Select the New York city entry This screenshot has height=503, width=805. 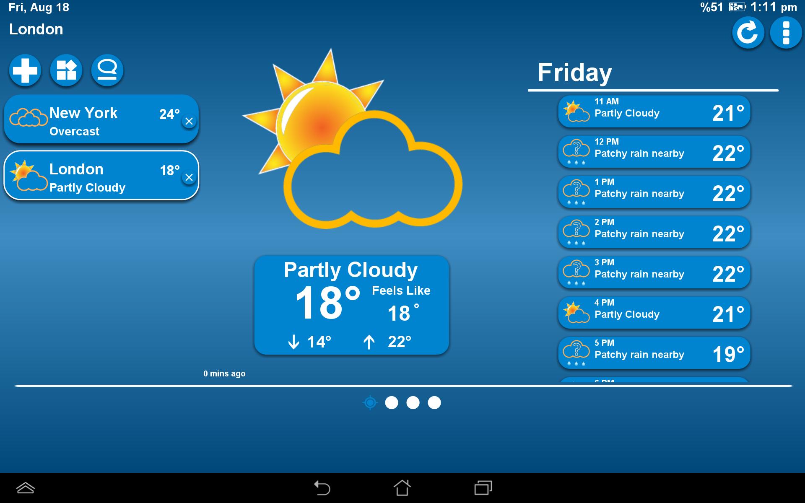102,121
